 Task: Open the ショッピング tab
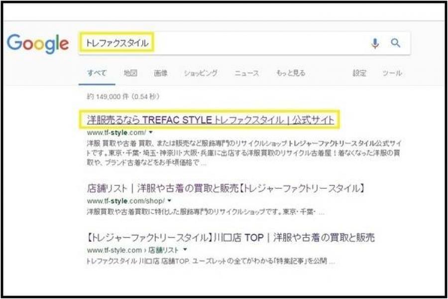point(201,73)
